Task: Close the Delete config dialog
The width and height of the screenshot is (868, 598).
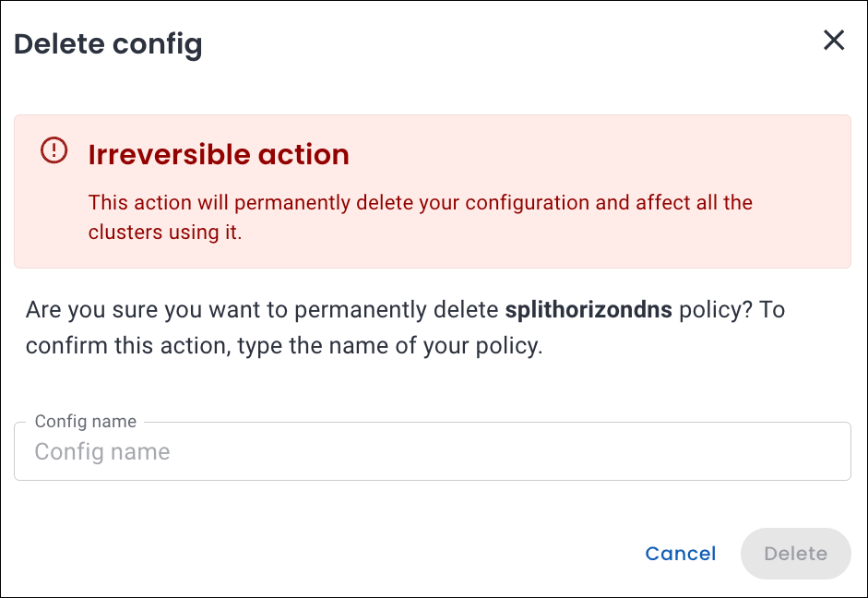Action: [834, 41]
